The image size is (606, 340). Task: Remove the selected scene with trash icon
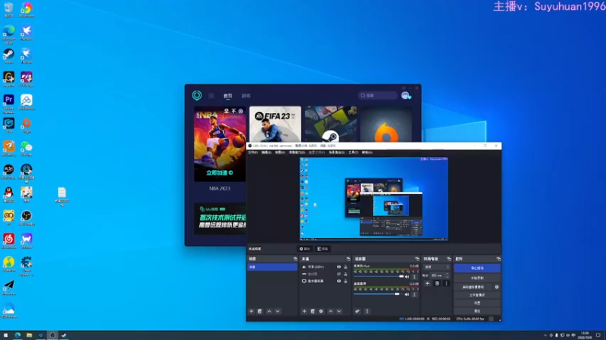(260, 311)
